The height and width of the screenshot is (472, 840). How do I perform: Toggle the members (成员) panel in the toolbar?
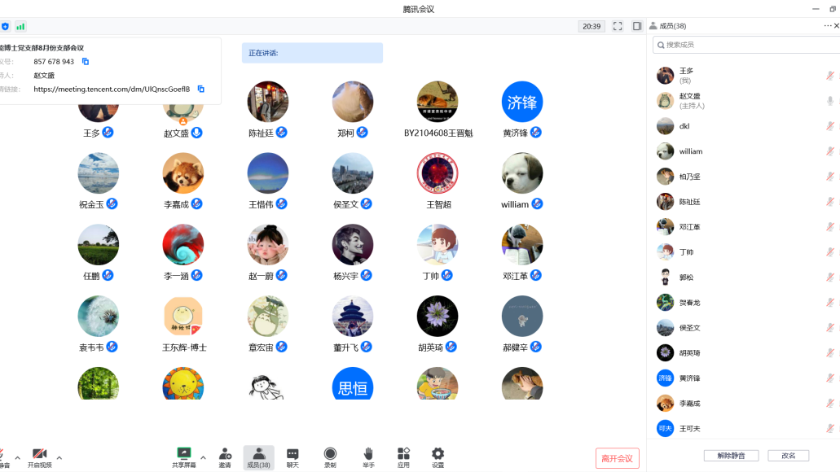click(x=258, y=457)
